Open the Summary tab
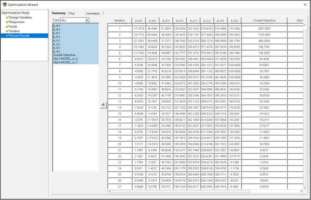This screenshot has width=311, height=200. tap(59, 13)
